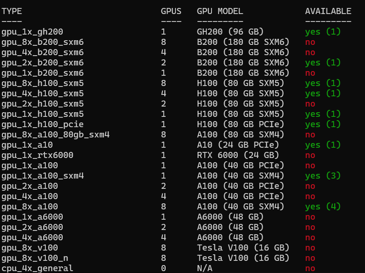Click yes (1) availability for gpu_1x_a10
Screen dimensions: 365x273
323,145
